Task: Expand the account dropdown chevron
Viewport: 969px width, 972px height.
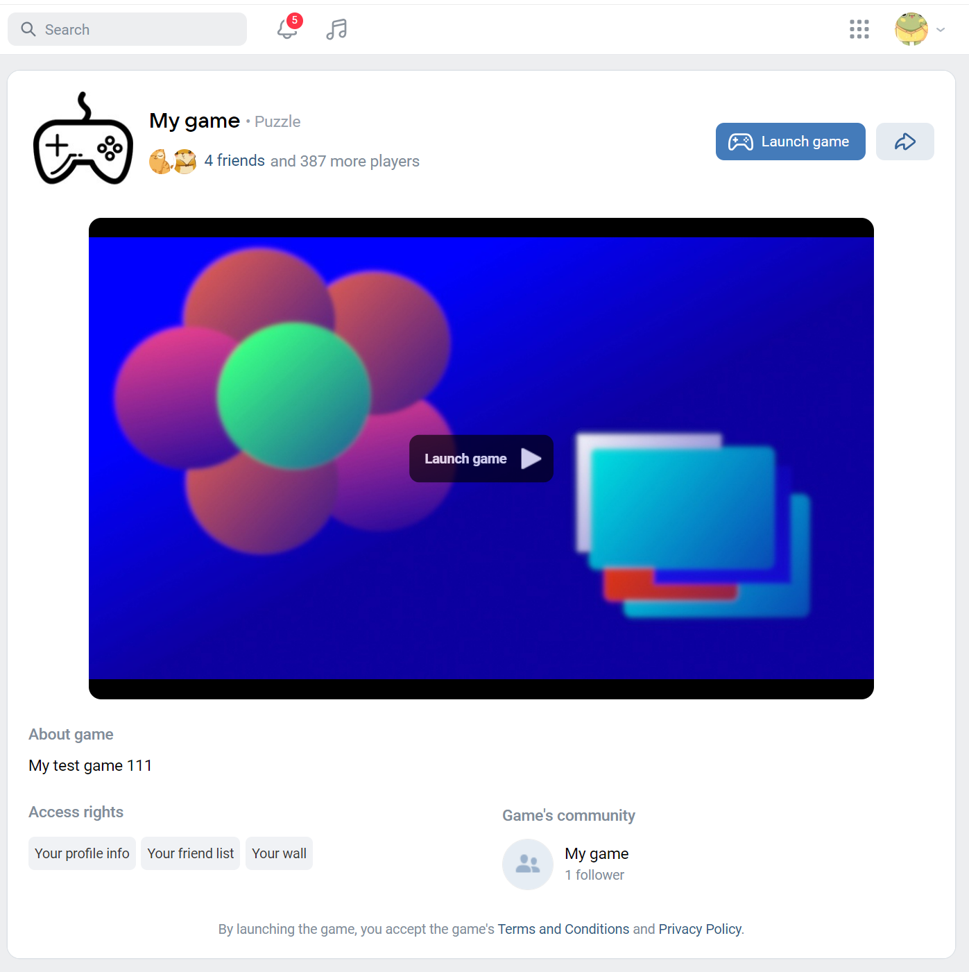Action: 941,30
